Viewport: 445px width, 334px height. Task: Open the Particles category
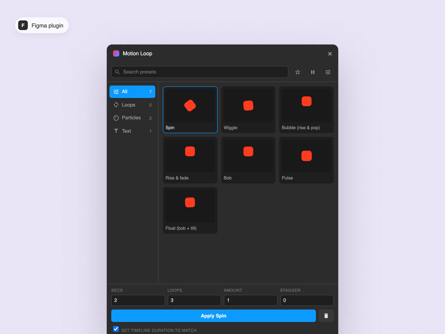pos(132,118)
